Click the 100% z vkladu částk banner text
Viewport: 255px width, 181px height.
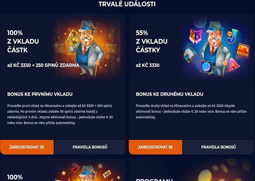[23, 41]
